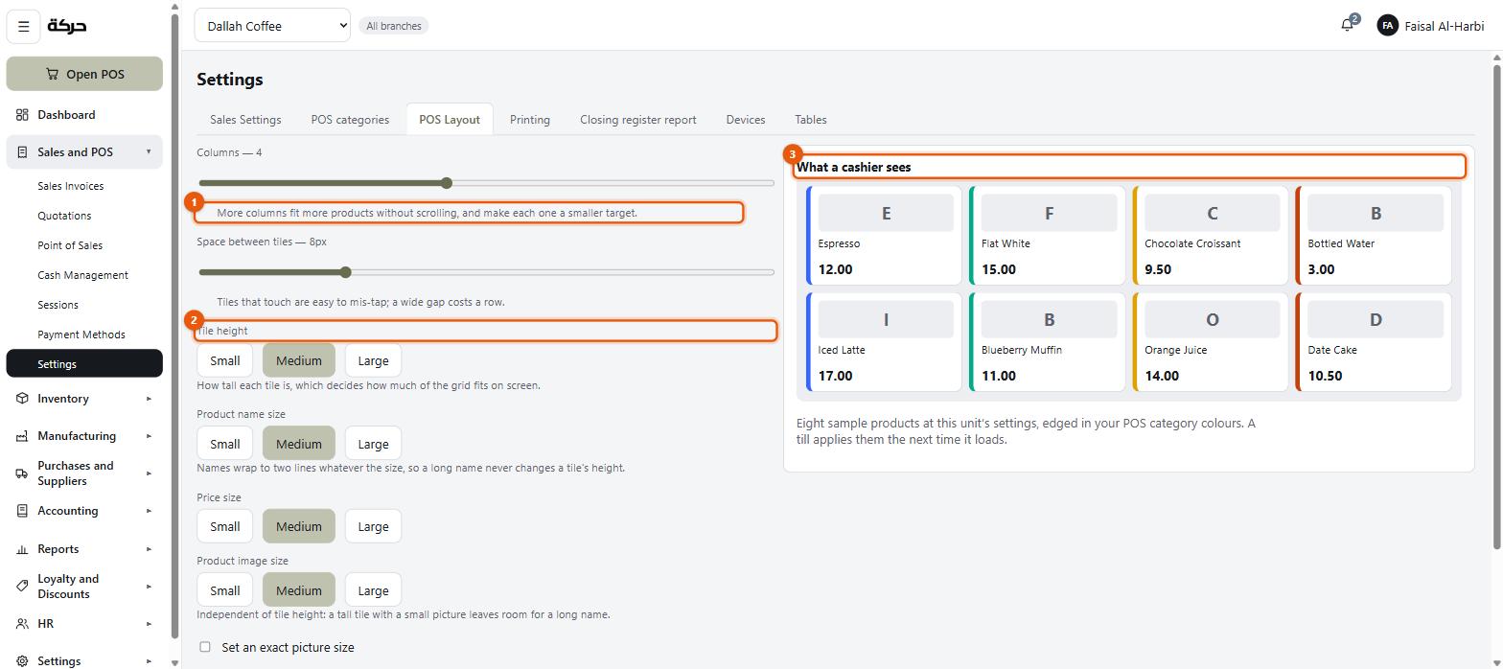Pick Small product image size

point(224,590)
